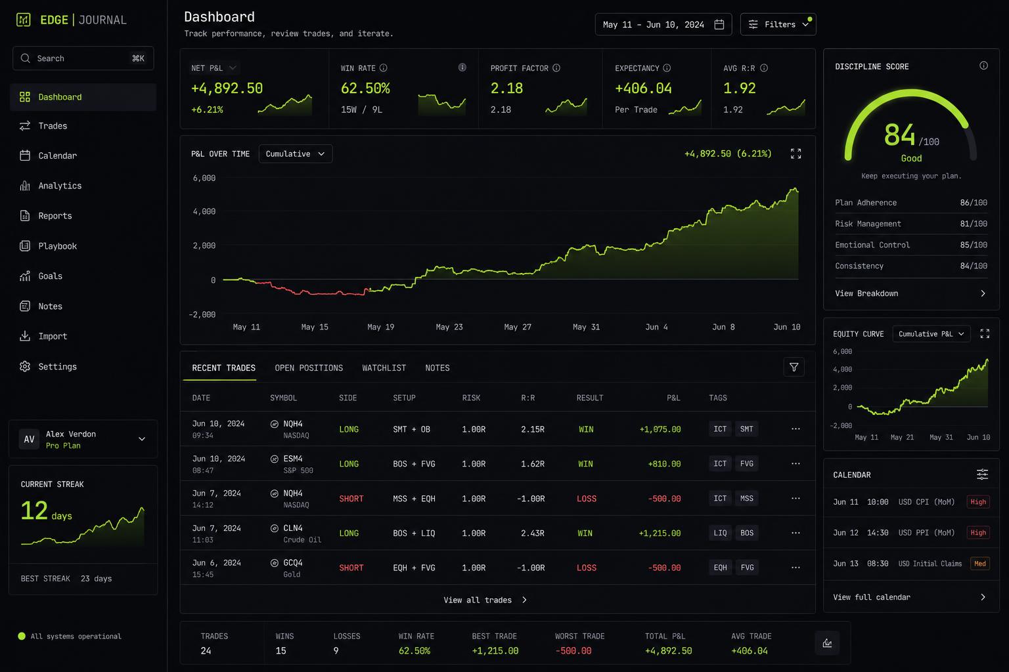Image resolution: width=1009 pixels, height=672 pixels.
Task: Click inside the Search input field
Action: pos(83,58)
